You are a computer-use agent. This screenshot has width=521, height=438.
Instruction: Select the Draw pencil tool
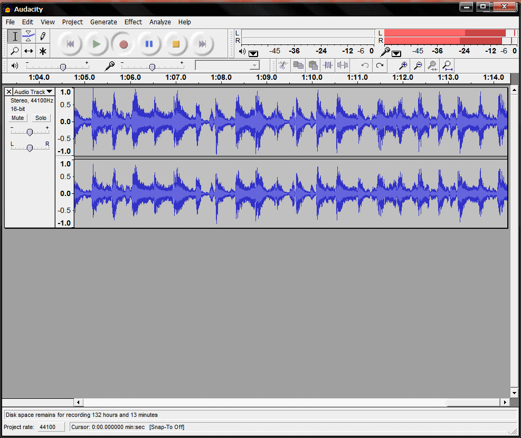(43, 36)
